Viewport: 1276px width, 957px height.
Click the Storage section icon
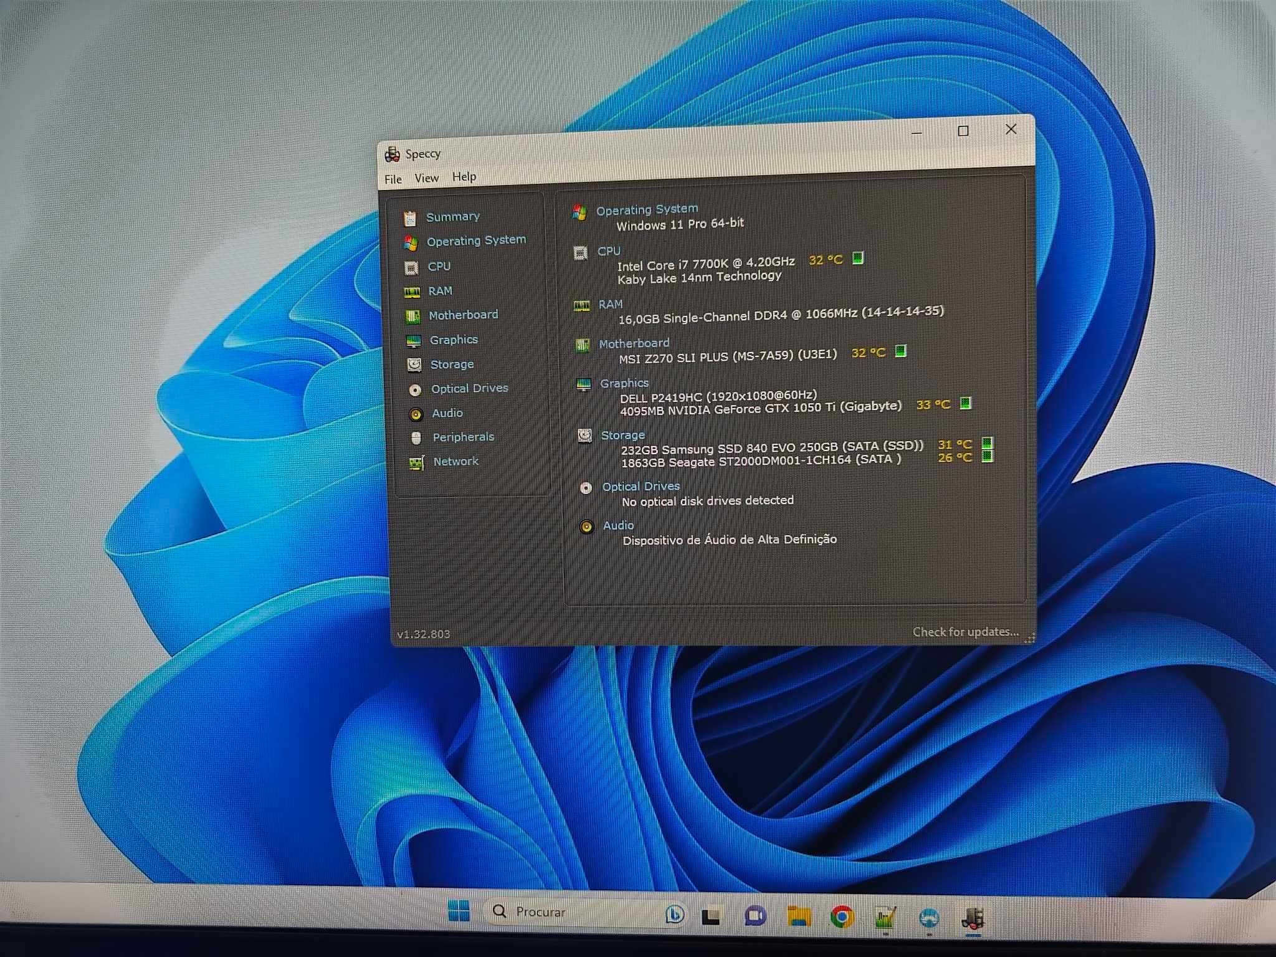click(415, 364)
